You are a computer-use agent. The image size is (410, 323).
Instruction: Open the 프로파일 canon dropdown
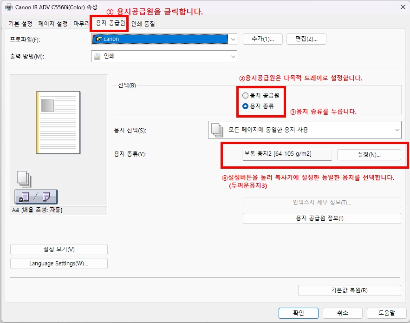point(232,39)
